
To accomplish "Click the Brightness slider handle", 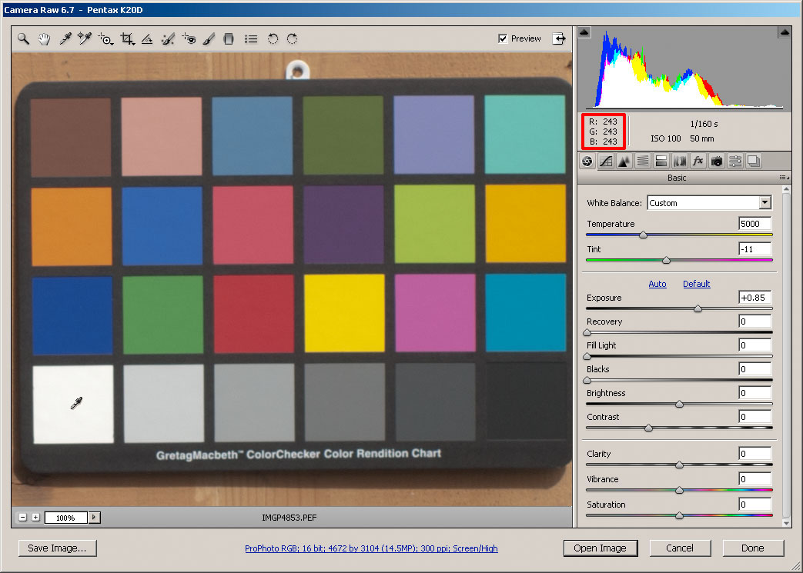I will click(x=680, y=404).
